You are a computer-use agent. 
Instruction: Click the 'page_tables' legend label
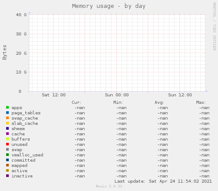(26, 113)
